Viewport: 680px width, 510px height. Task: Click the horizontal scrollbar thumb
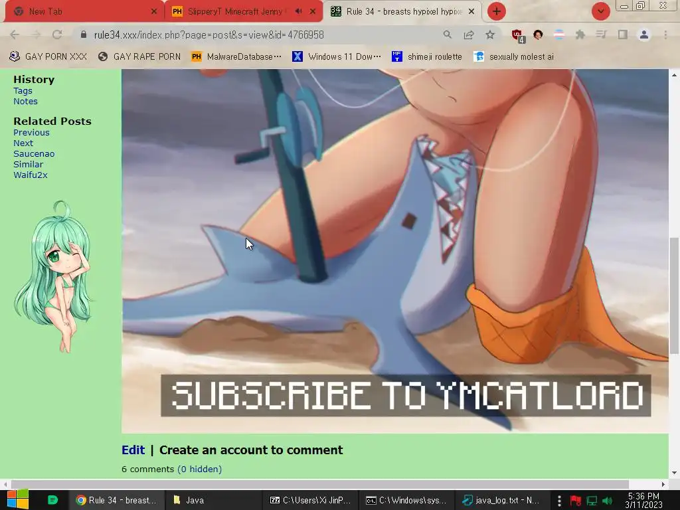pos(319,484)
